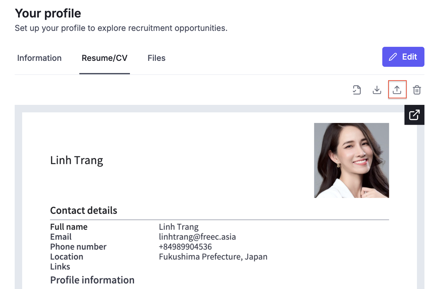
Task: Open the Files tab
Action: (156, 58)
